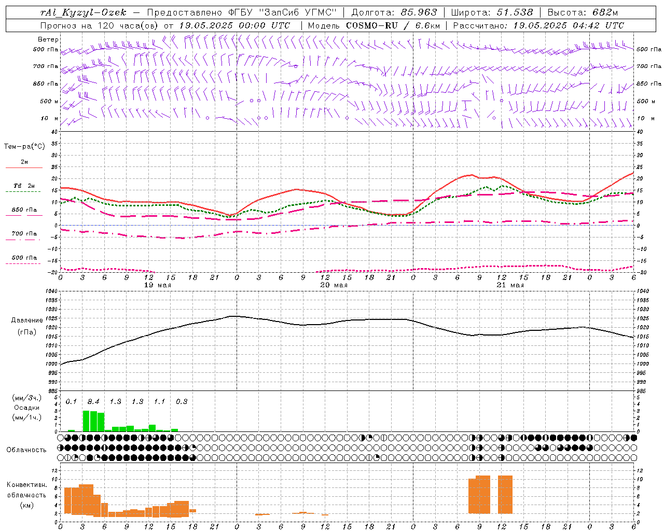Click the solid red line under "2м"

click(24, 168)
